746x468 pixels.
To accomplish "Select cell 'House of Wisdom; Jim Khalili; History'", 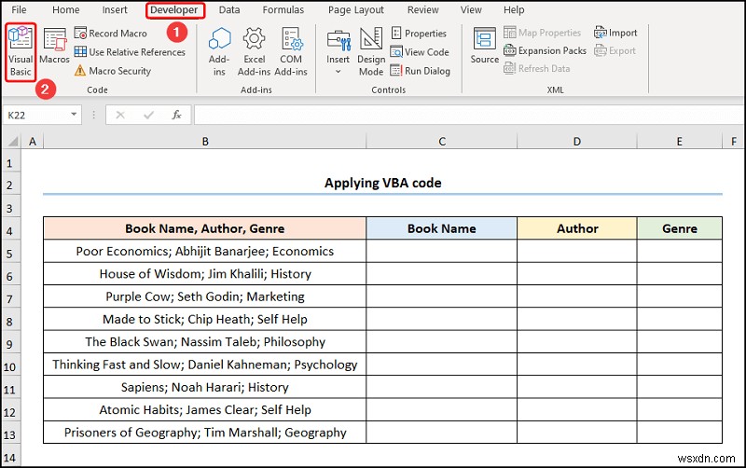I will point(205,274).
